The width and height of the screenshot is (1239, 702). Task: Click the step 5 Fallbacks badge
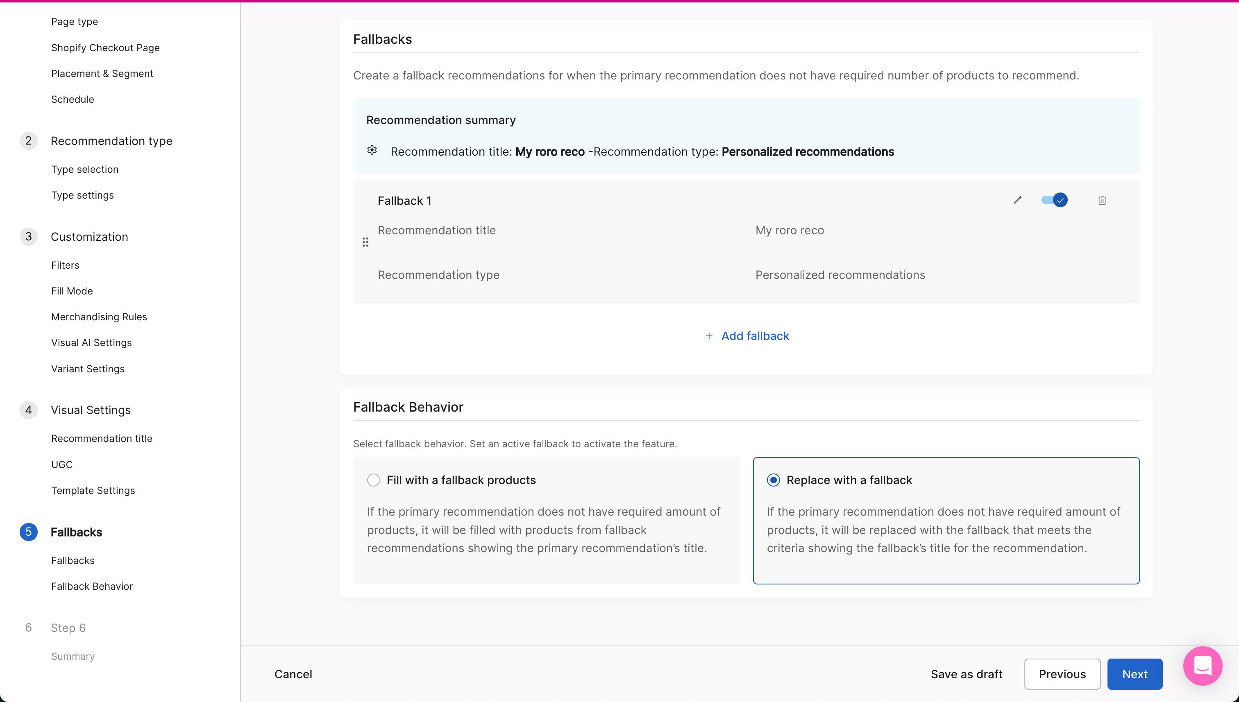pyautogui.click(x=28, y=532)
